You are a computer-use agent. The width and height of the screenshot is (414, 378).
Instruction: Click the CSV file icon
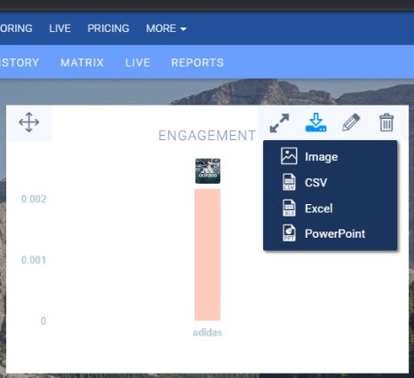click(289, 182)
